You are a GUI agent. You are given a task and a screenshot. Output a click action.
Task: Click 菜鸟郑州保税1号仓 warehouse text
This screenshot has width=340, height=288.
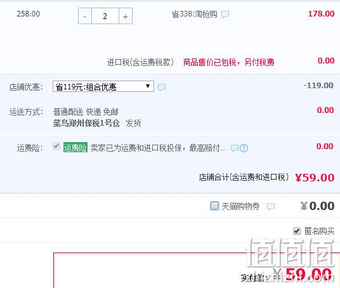[86, 124]
